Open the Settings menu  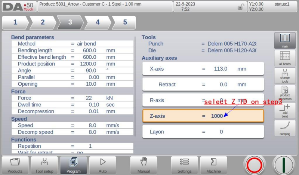[184, 165]
